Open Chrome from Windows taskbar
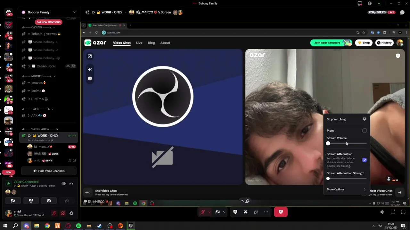410x230 pixels. tap(47, 226)
